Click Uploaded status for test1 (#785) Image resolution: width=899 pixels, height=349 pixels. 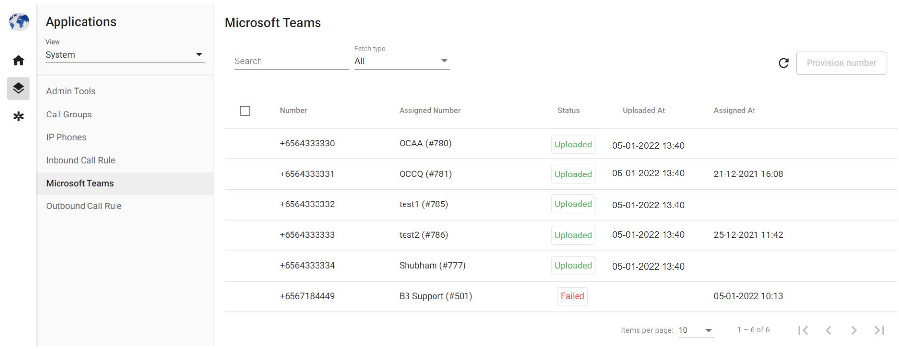click(x=573, y=204)
